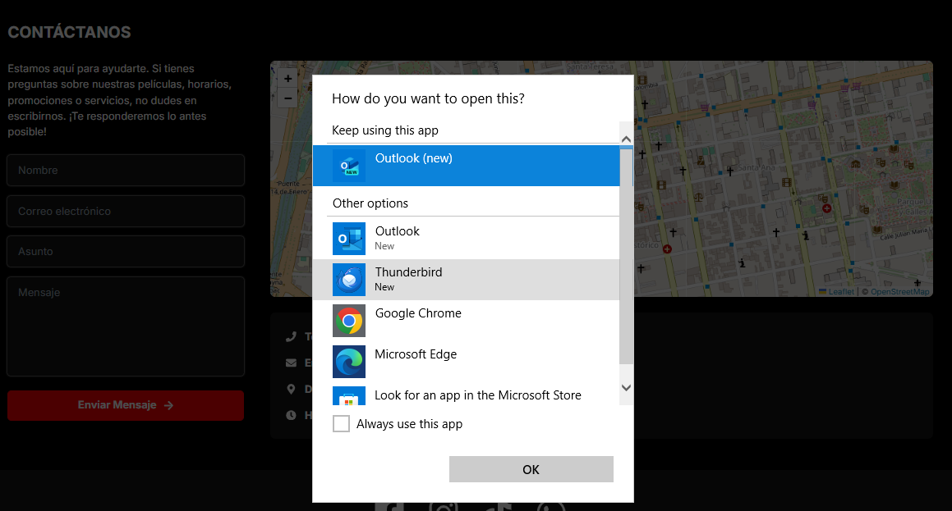
Task: Click the Microsoft Edge icon
Action: [349, 362]
